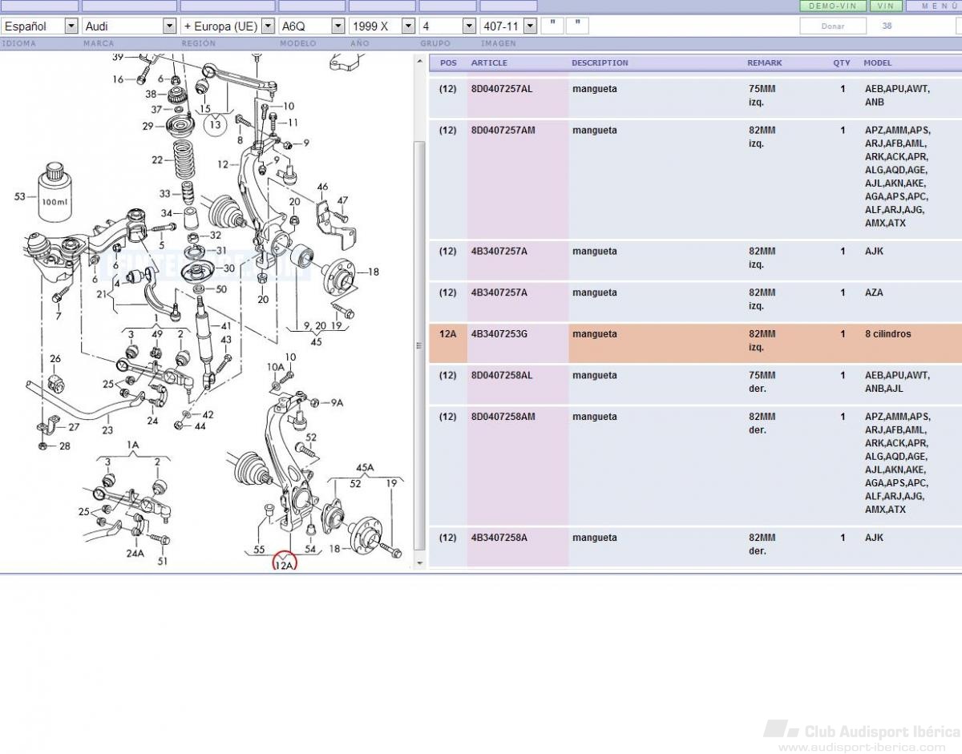
Task: Select article 8D0407257AL
Action: coord(501,89)
